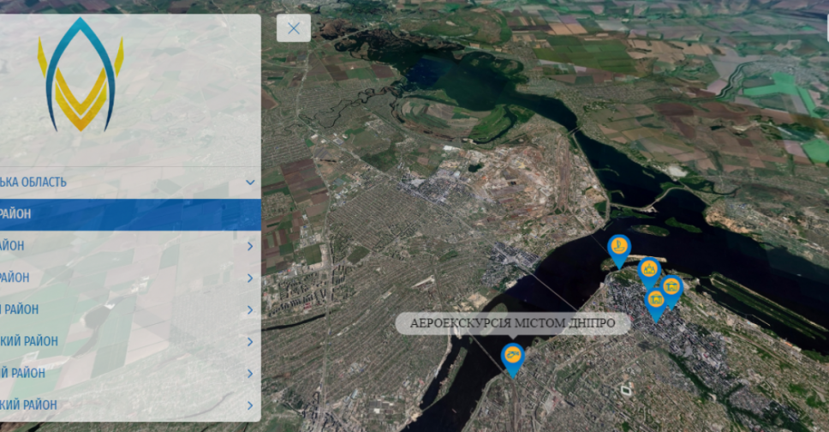Image resolution: width=829 pixels, height=432 pixels.
Task: Select the lowest building marker in the cluster
Action: pos(656,300)
